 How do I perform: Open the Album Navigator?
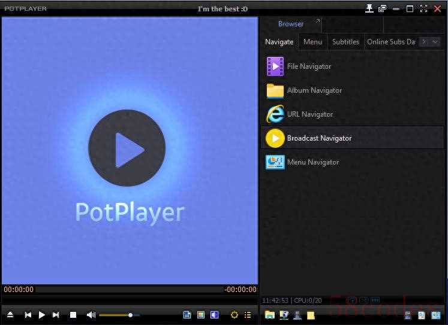click(x=314, y=90)
